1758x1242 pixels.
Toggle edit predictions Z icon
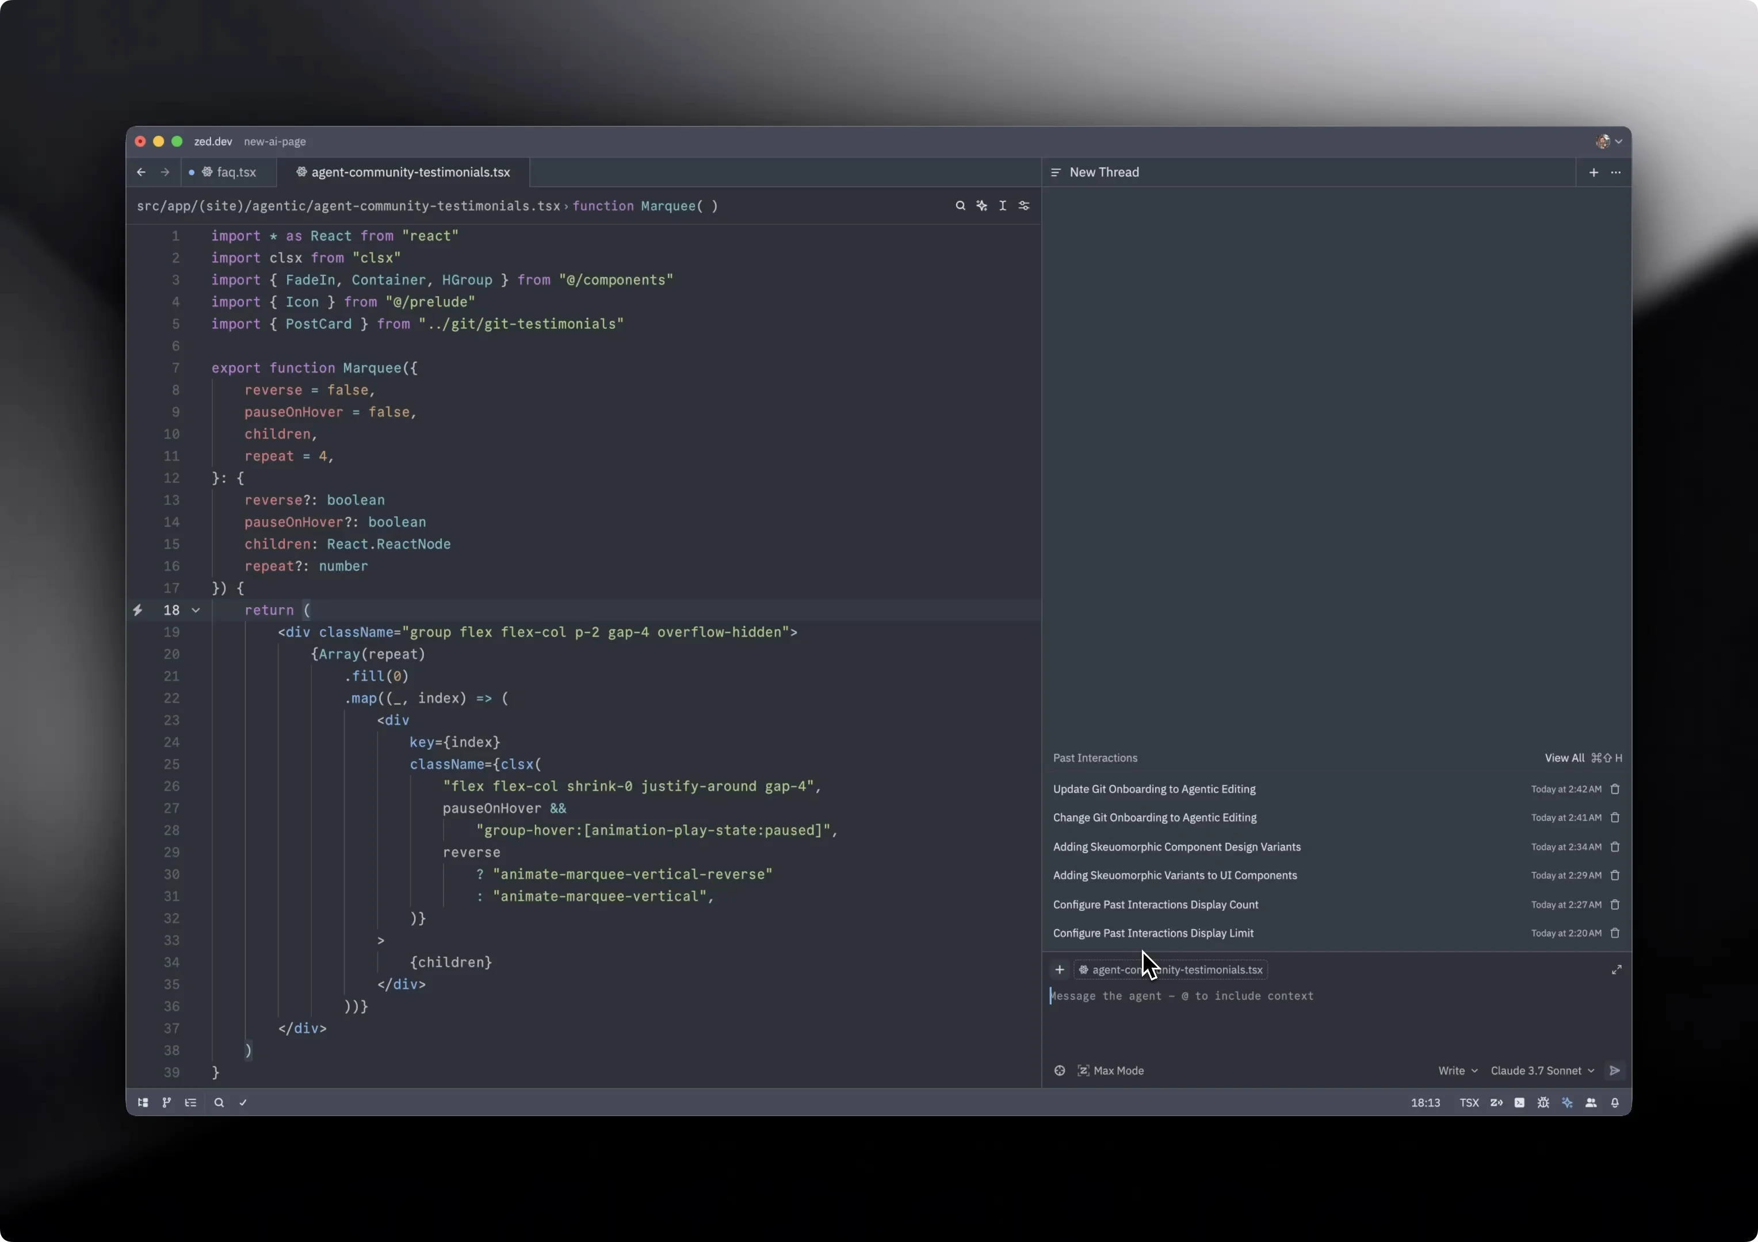(x=1496, y=1103)
